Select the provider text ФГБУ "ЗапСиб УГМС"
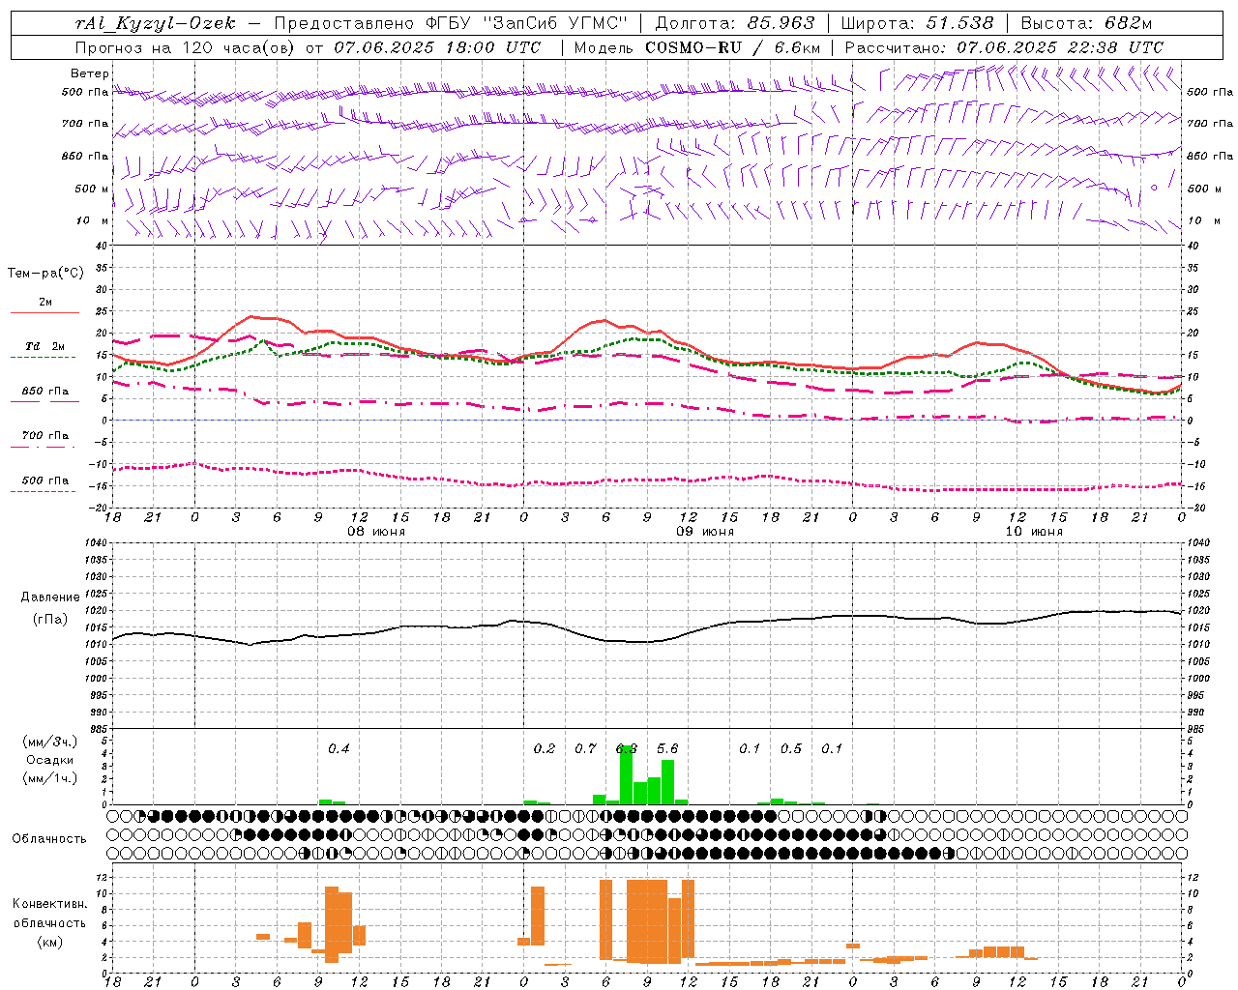This screenshot has width=1238, height=990. 525,23
